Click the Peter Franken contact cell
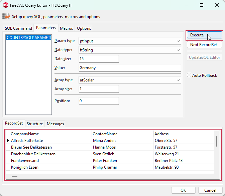 (x=123, y=161)
